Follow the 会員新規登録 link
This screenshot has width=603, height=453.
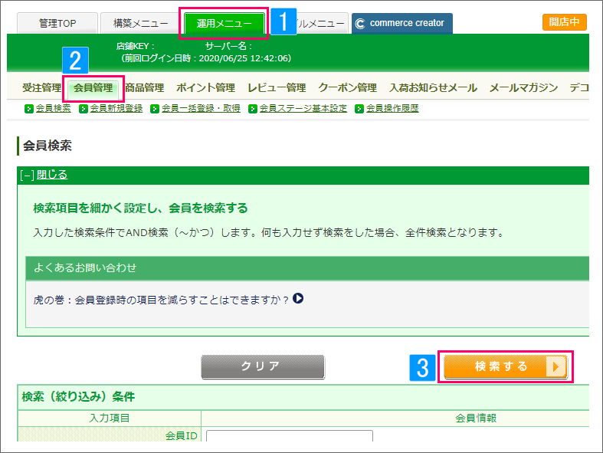click(116, 109)
